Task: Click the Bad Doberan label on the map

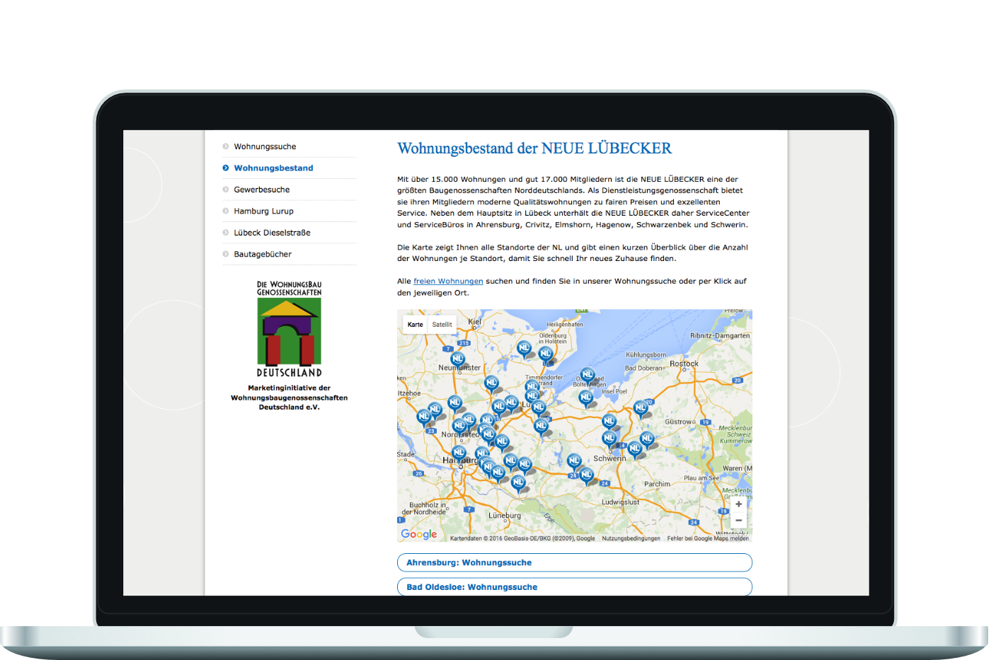Action: [x=644, y=368]
